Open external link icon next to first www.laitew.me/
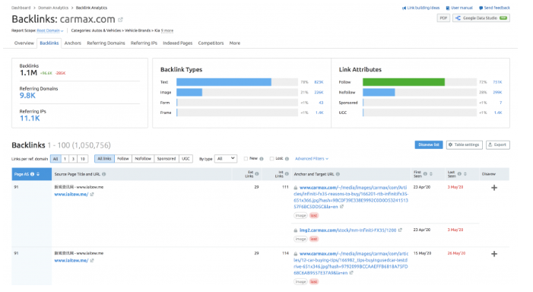533x292 pixels. click(x=92, y=195)
